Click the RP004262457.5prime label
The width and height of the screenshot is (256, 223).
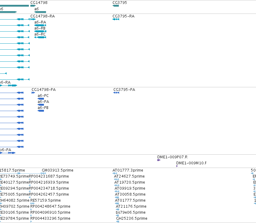pyautogui.click(x=49, y=195)
